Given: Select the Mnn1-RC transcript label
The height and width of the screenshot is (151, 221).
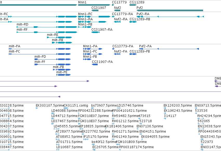Looking at the screenshot, I should [85, 14].
